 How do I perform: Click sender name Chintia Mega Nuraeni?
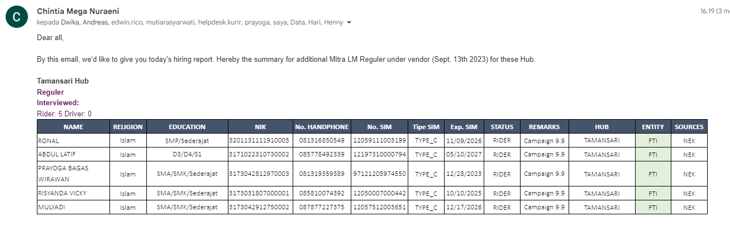(x=78, y=11)
